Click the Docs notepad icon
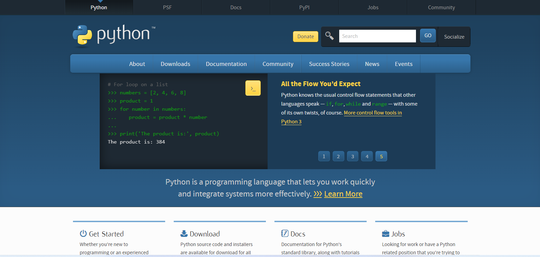Screen dimensions: 540x257 pyautogui.click(x=285, y=233)
